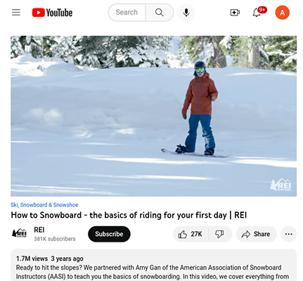Open the notifications bell
This screenshot has height=281, width=303.
(x=257, y=13)
